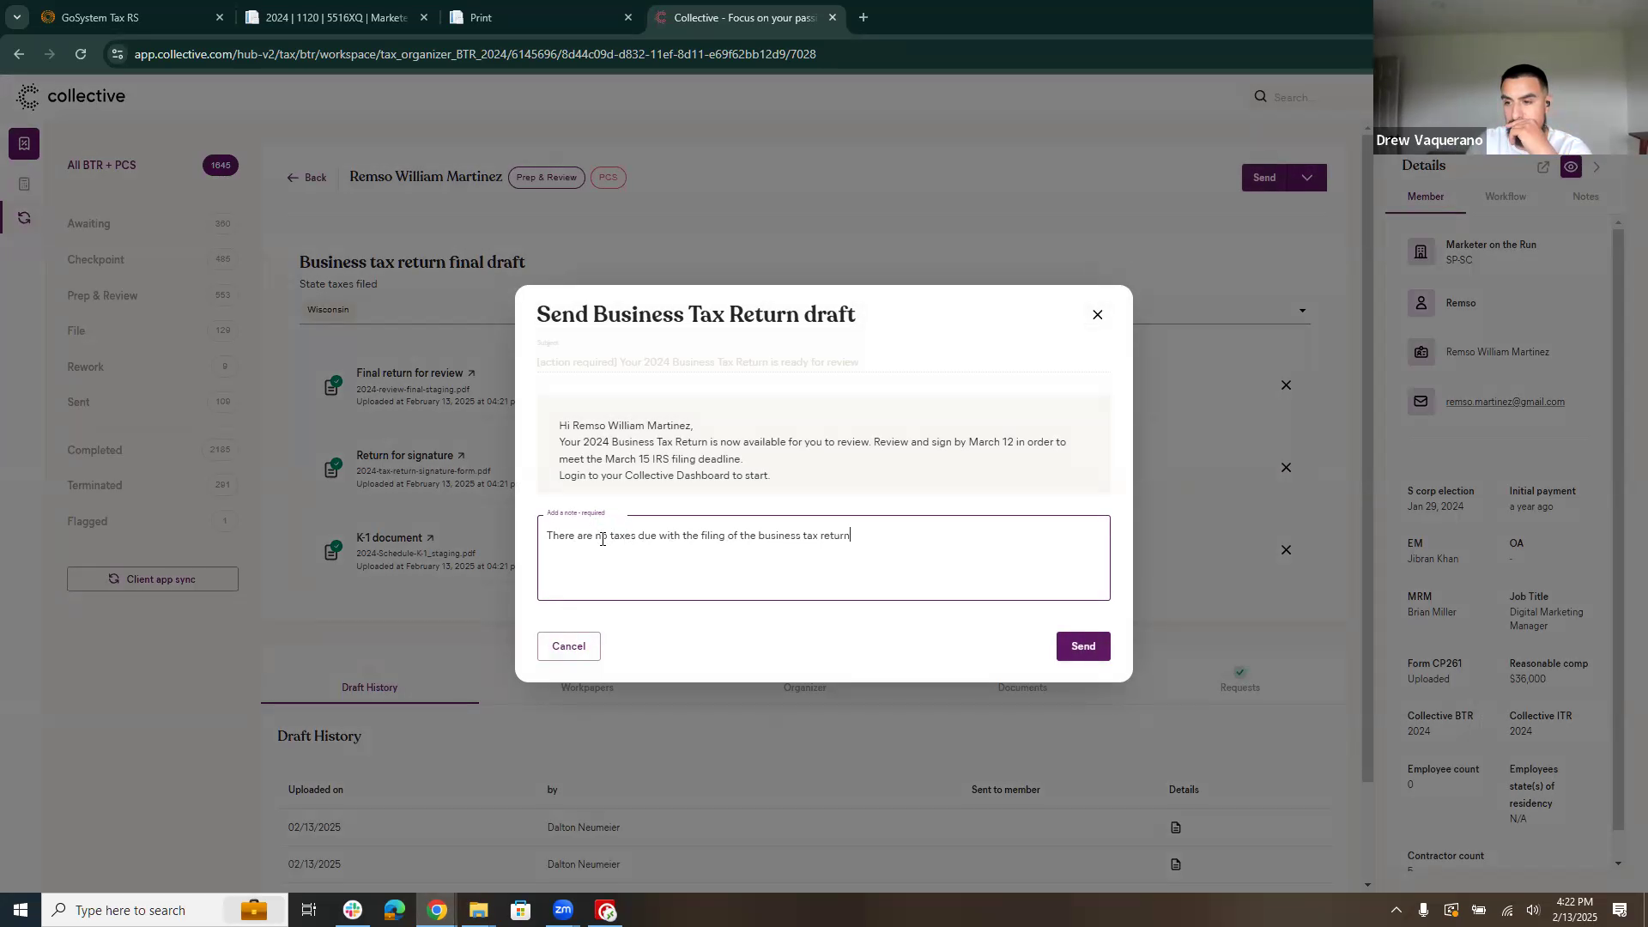The height and width of the screenshot is (927, 1648).
Task: Remove the Final return for review file
Action: coord(1285,385)
